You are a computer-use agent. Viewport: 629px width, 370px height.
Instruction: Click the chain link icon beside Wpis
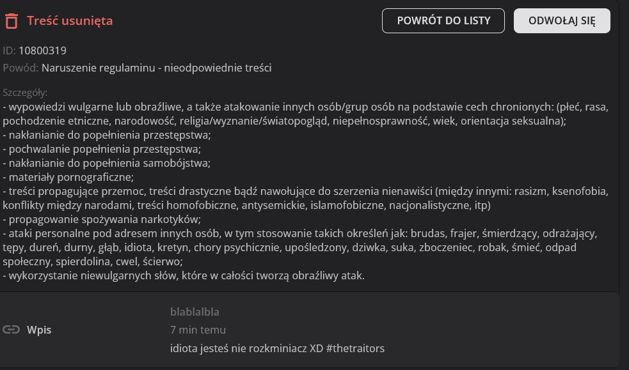11,330
